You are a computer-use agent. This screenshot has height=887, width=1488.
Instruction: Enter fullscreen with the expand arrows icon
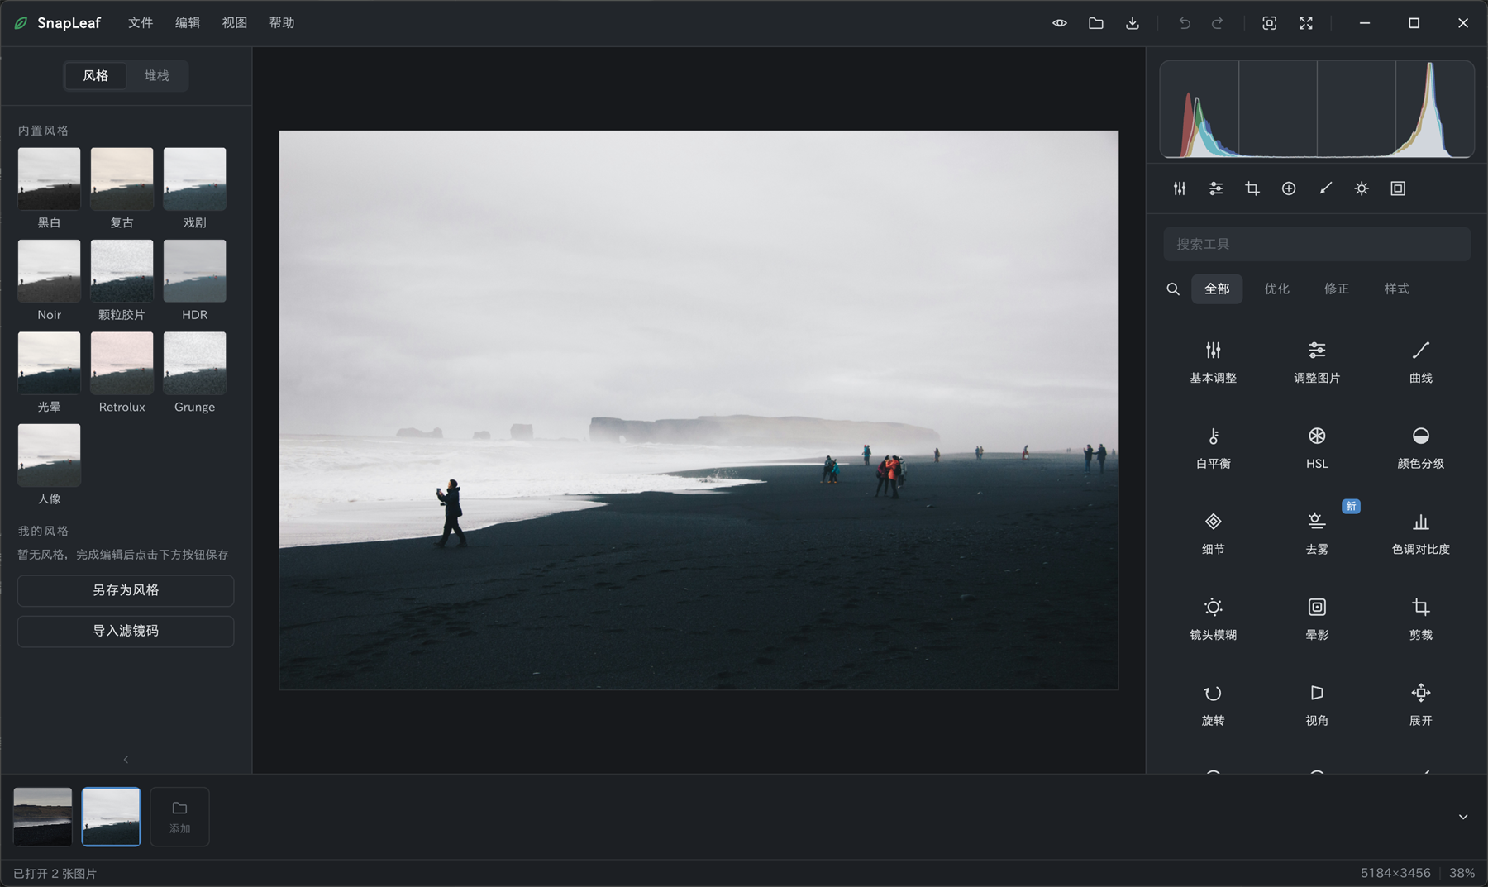1305,23
